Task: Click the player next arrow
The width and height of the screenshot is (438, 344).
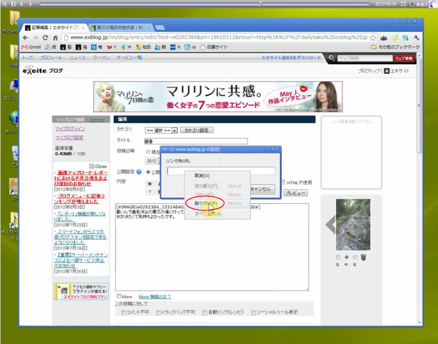Action: point(30,4)
